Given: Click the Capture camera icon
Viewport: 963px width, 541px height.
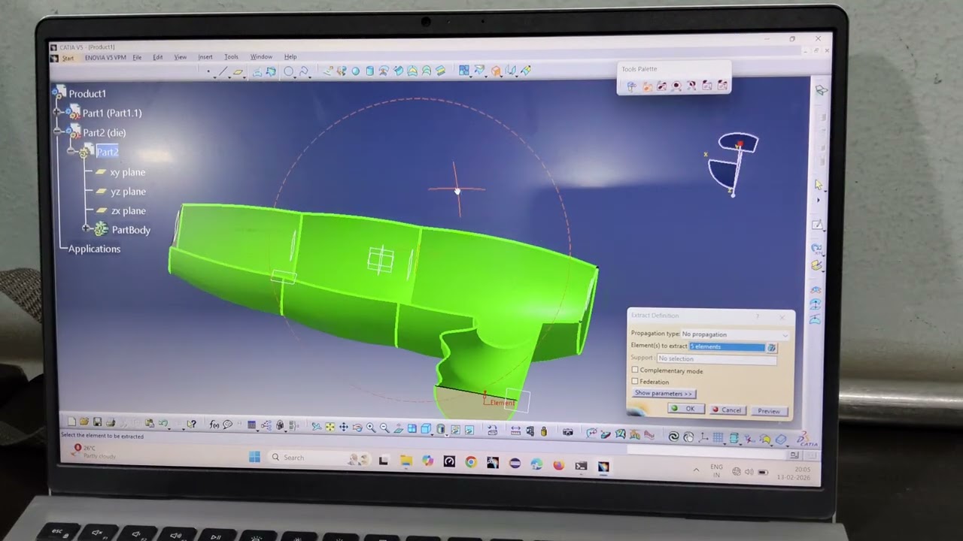Looking at the screenshot, I should click(567, 432).
